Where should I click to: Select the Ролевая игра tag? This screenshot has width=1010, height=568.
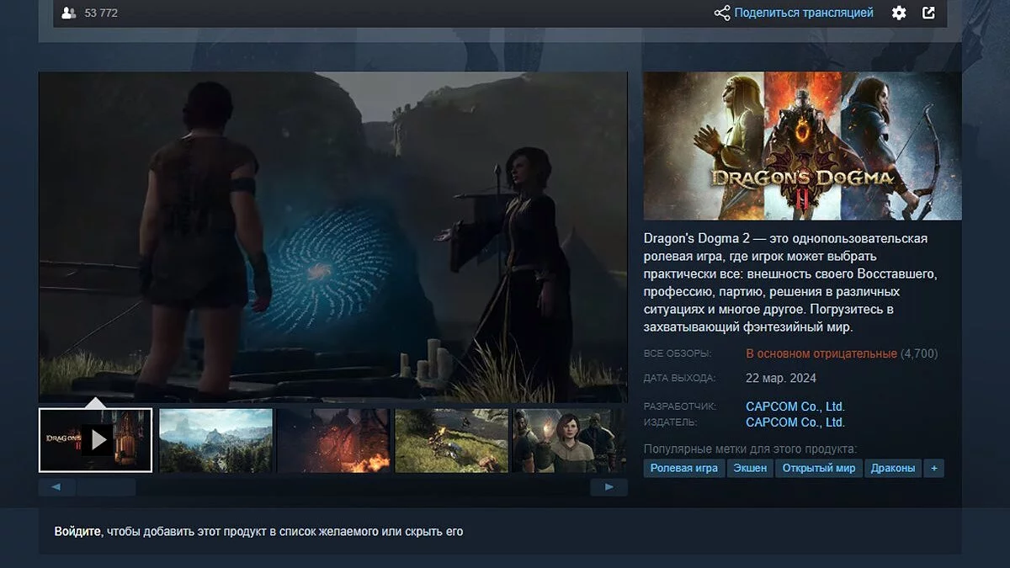684,468
